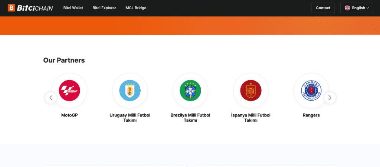The width and height of the screenshot is (380, 167).
Task: Show previous partners with left arrow
Action: pos(51,98)
